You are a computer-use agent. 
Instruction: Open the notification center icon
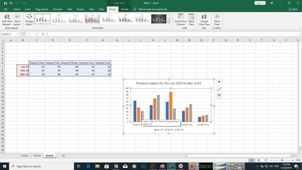296,166
